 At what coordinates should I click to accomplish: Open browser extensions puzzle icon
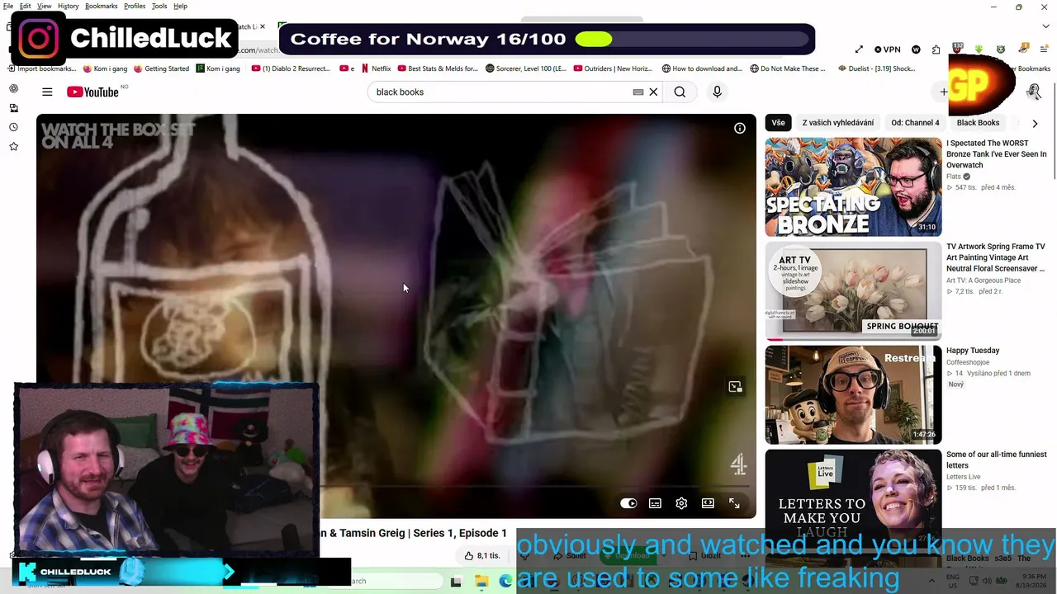point(936,49)
